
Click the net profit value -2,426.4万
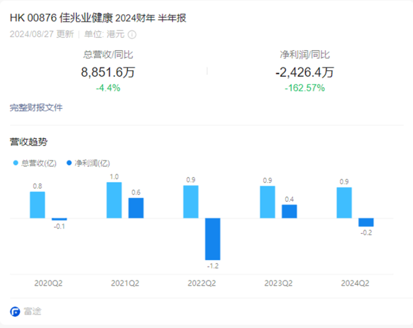coord(305,72)
